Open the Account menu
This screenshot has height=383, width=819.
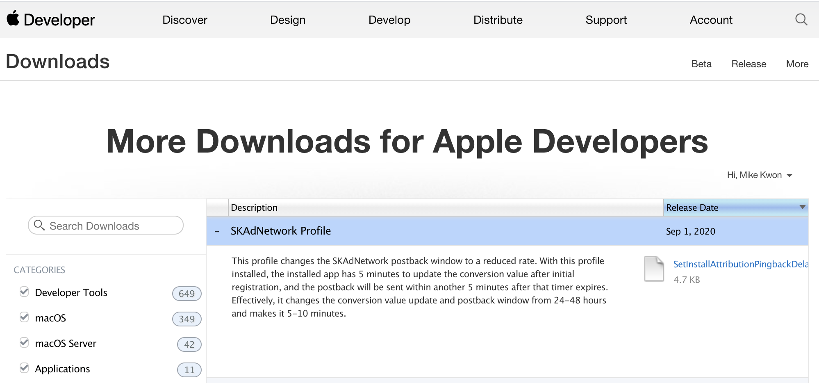coord(711,20)
